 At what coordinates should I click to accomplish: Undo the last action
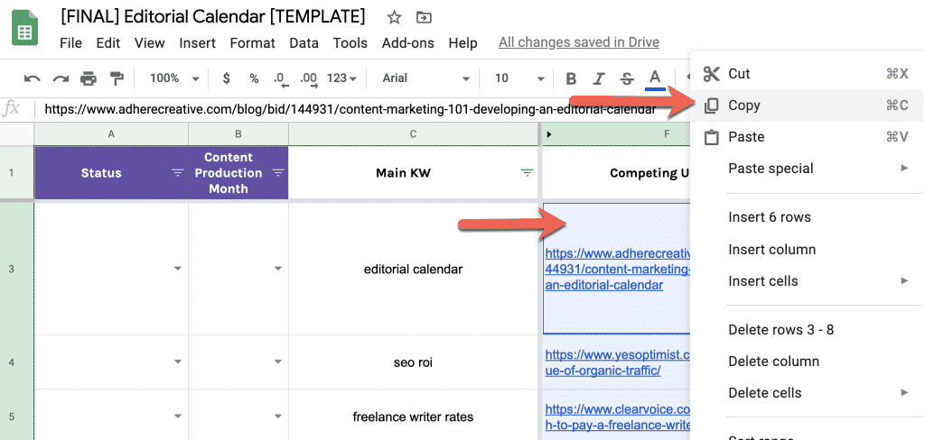(32, 78)
